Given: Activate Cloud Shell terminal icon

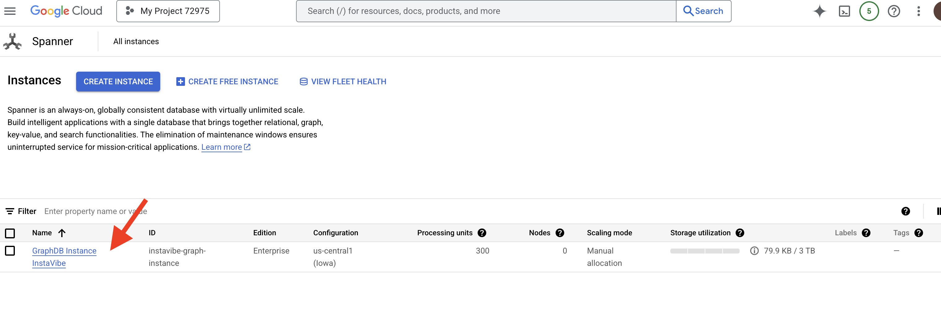Looking at the screenshot, I should (x=844, y=11).
